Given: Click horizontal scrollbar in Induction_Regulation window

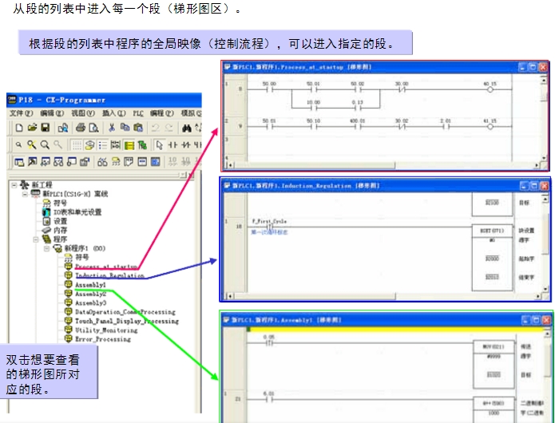Looking at the screenshot, I should (315, 296).
